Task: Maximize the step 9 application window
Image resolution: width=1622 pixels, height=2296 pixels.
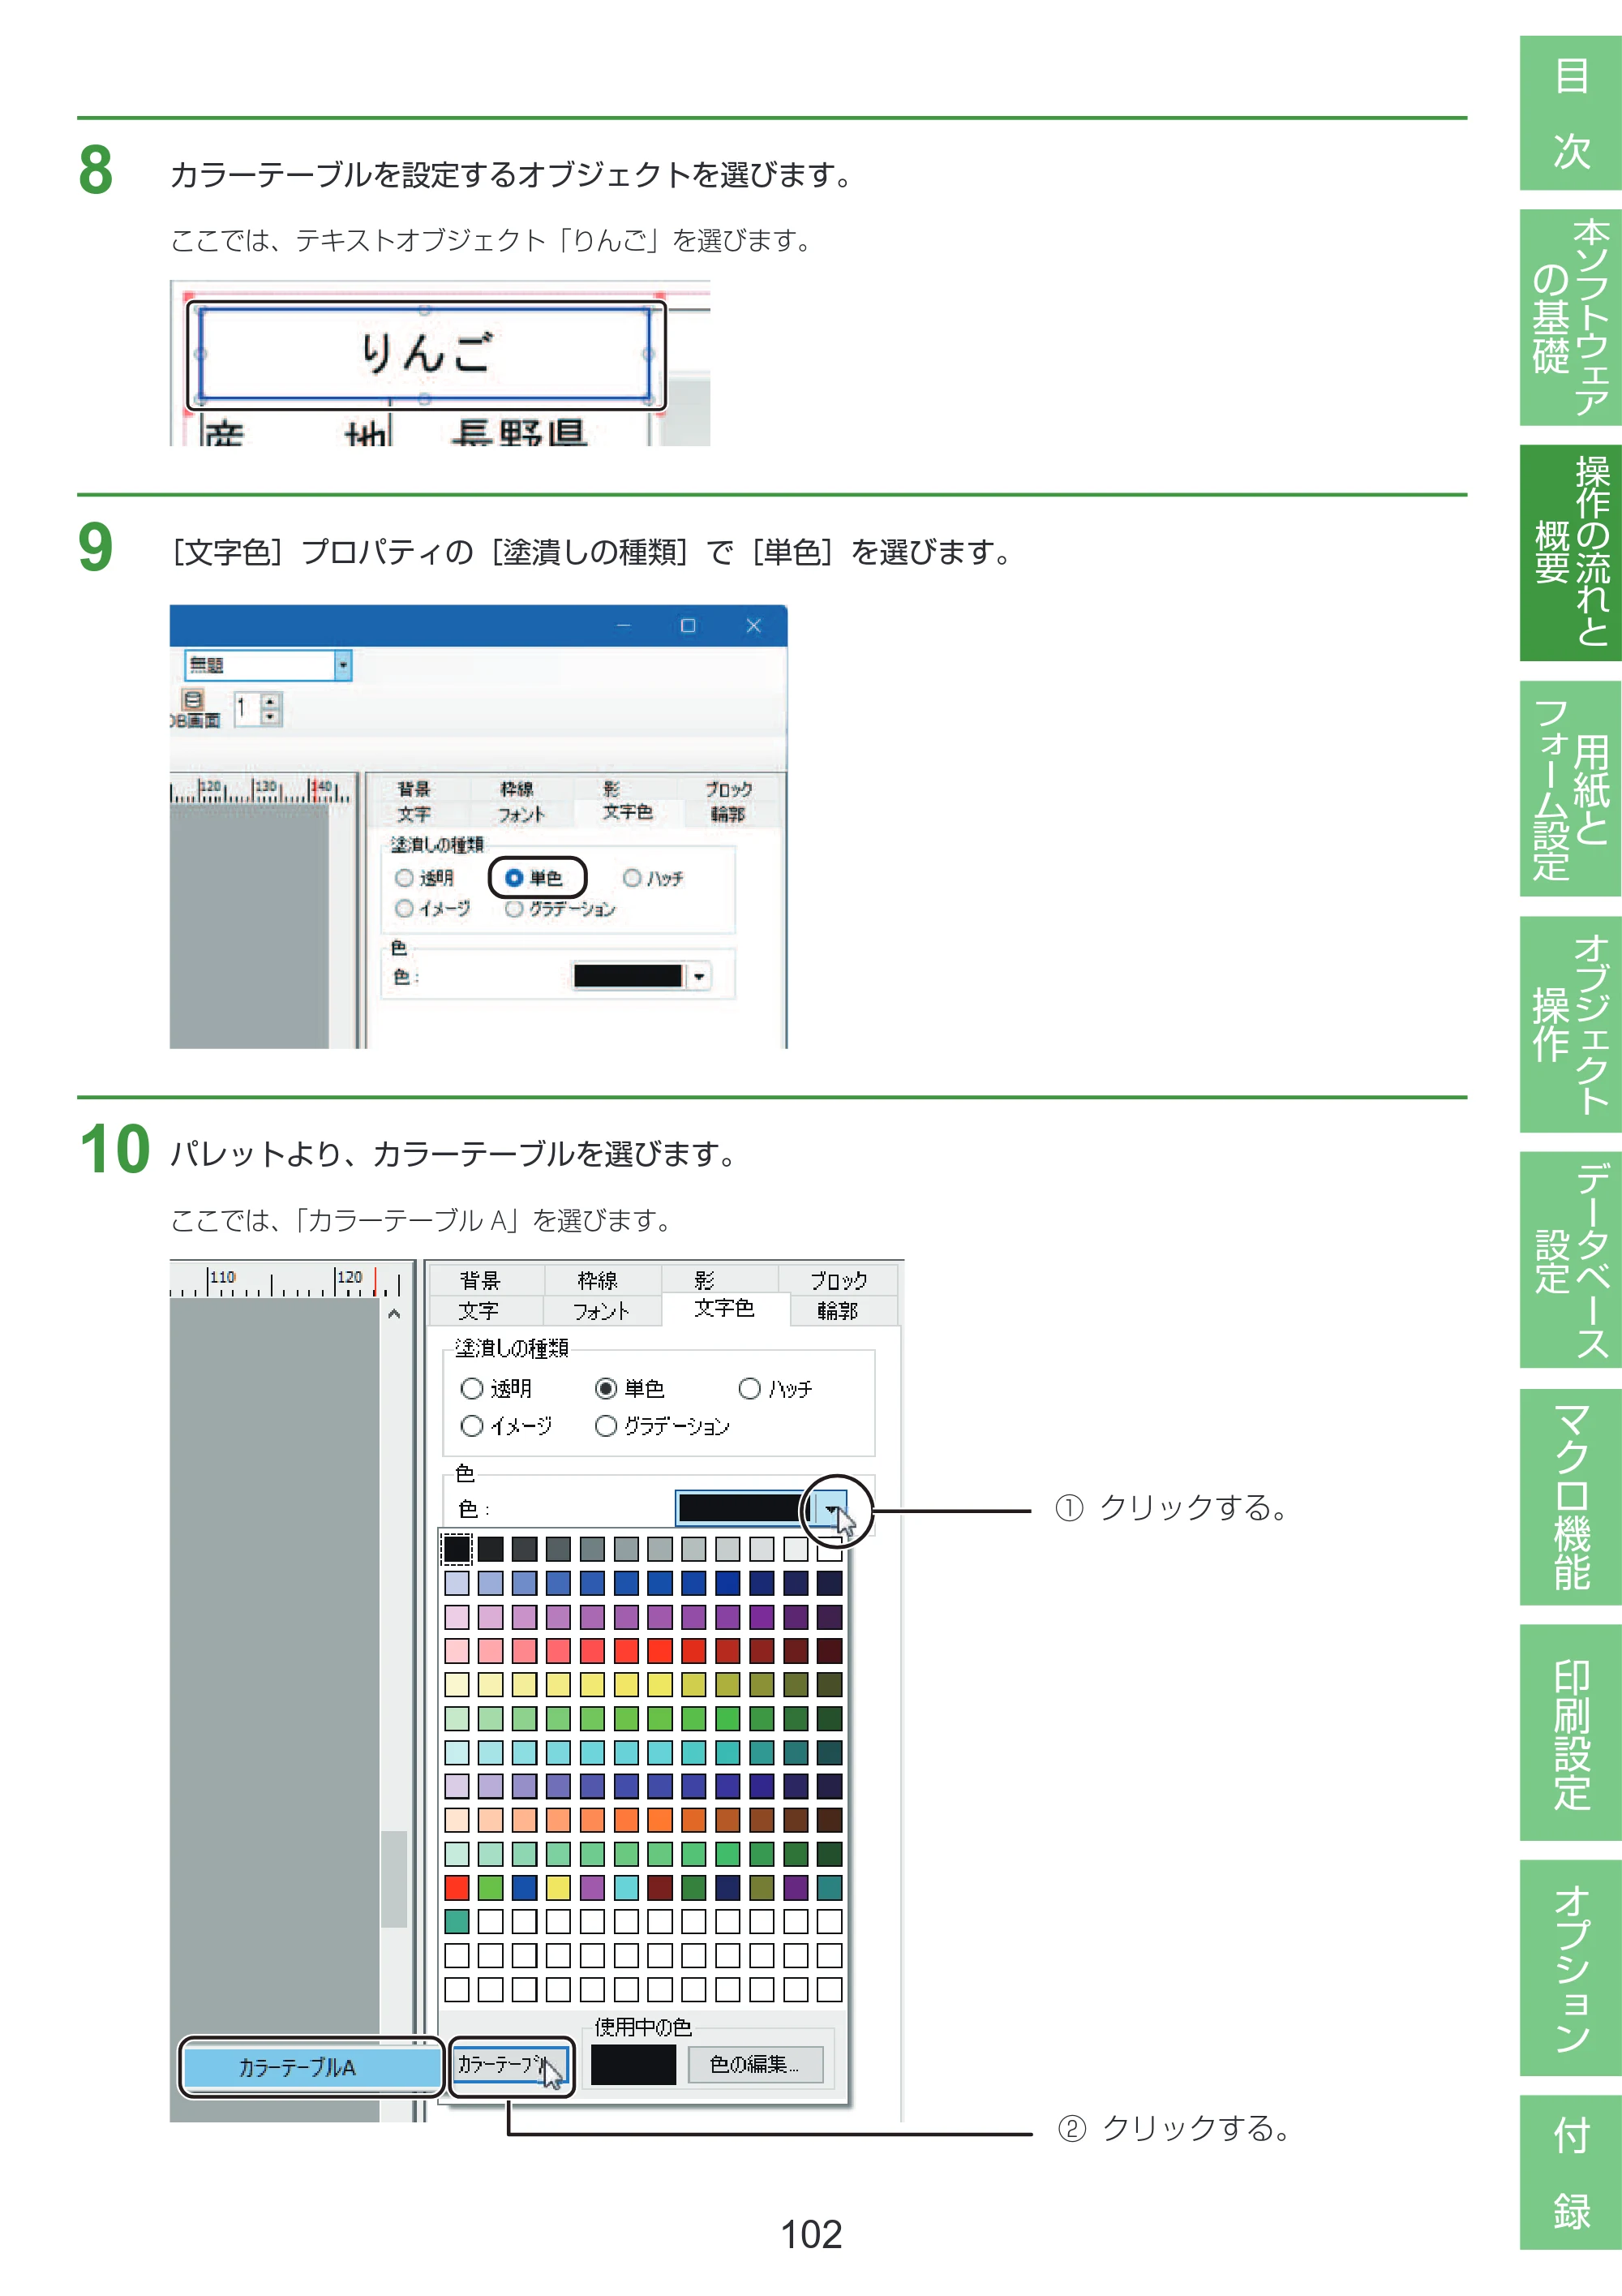Action: 688,626
